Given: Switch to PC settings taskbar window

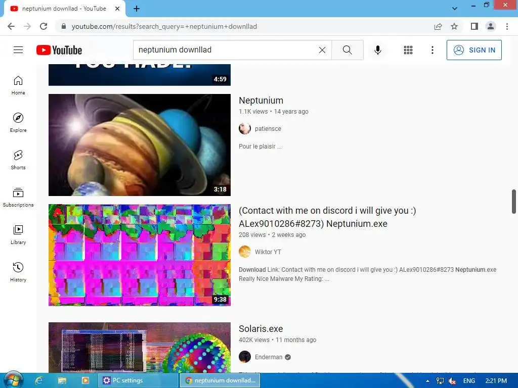Looking at the screenshot, I should (x=138, y=380).
